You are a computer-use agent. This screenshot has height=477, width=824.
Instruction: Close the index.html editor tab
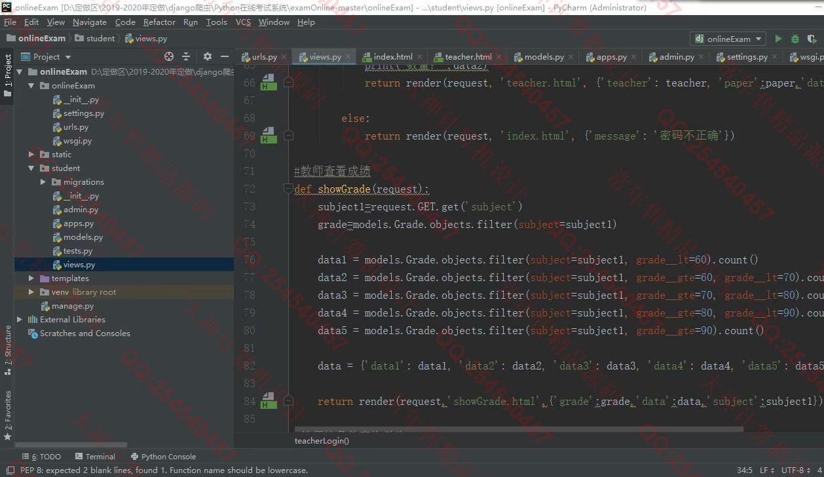pyautogui.click(x=420, y=57)
